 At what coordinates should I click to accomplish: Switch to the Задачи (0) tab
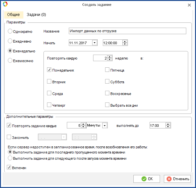36,15
